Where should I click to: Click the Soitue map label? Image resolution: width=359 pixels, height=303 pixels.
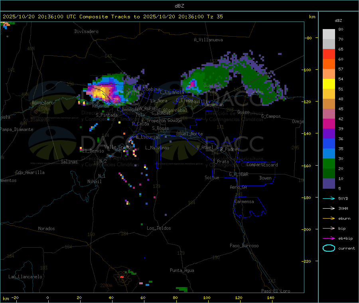pos(212,178)
